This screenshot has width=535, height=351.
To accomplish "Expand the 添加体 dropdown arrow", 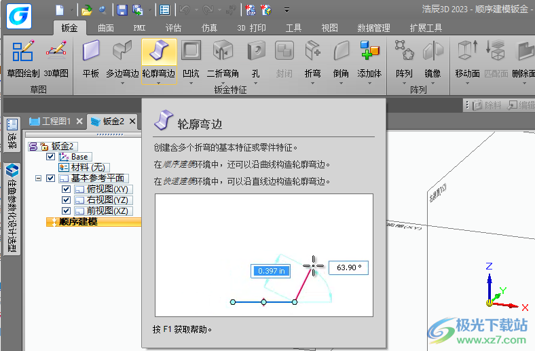I will [369, 84].
